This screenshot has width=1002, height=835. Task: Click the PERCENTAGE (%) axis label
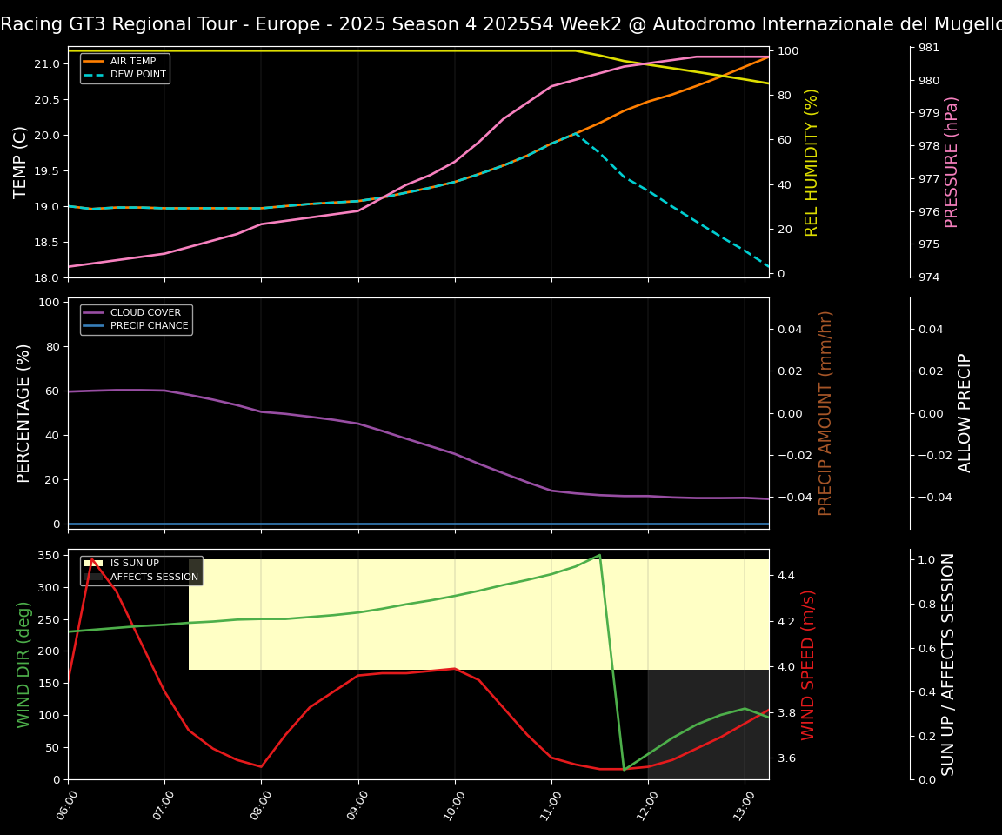24,413
